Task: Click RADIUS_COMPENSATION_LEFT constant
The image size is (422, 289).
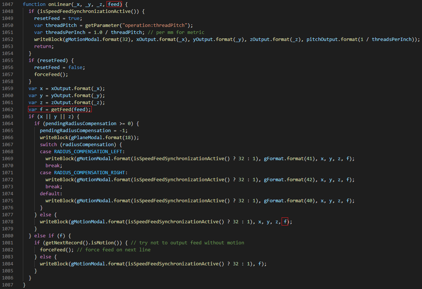Action: coord(88,151)
